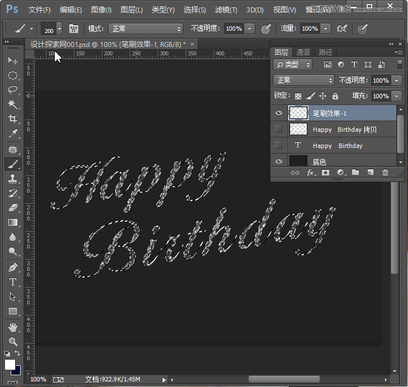Open the brush preset picker arrow
The height and width of the screenshot is (387, 408).
click(x=60, y=28)
